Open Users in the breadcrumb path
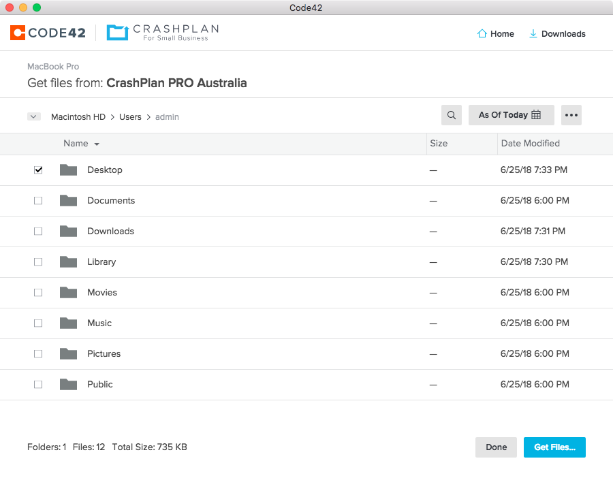Viewport: 613px width, 478px height. pyautogui.click(x=130, y=116)
